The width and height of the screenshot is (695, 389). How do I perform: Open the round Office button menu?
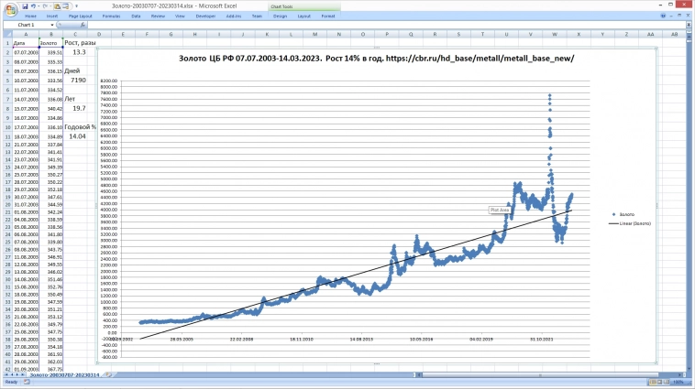pyautogui.click(x=7, y=7)
